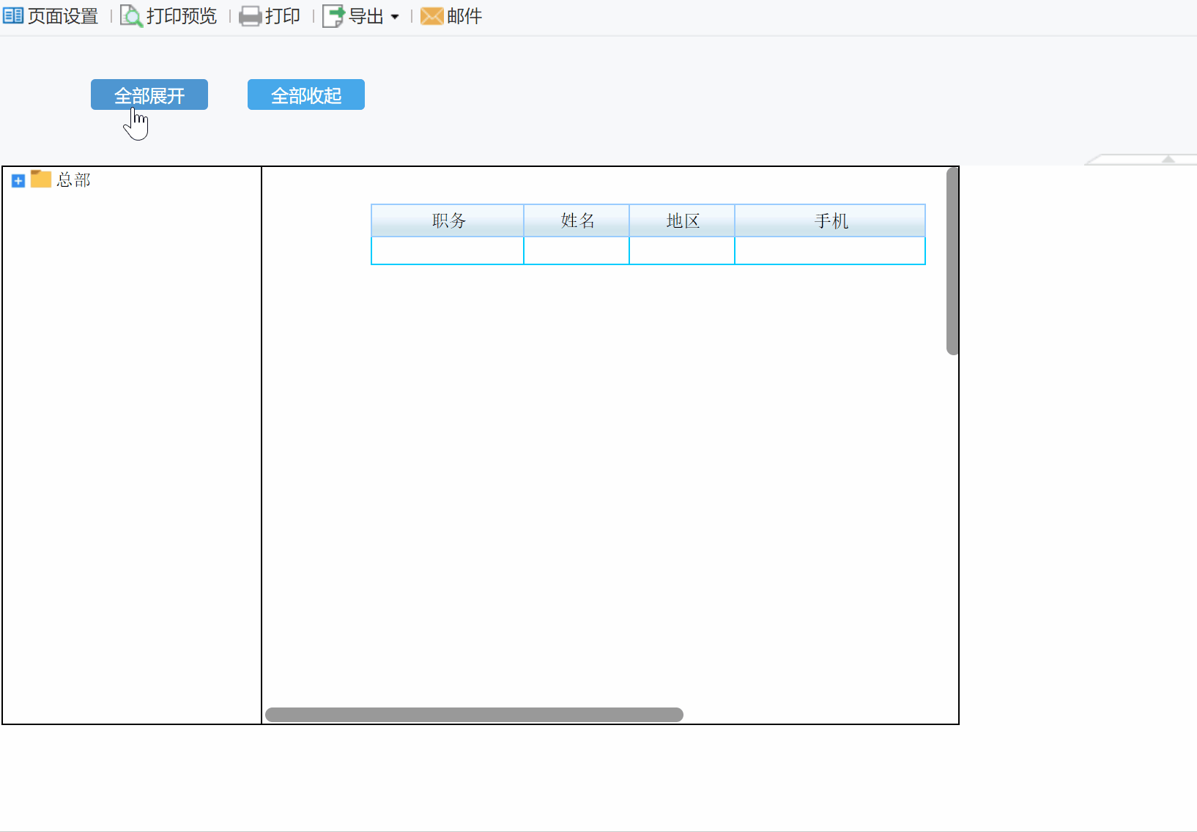This screenshot has height=832, width=1197.
Task: Collapse the parameter panel with the up arrow
Action: pyautogui.click(x=1168, y=159)
